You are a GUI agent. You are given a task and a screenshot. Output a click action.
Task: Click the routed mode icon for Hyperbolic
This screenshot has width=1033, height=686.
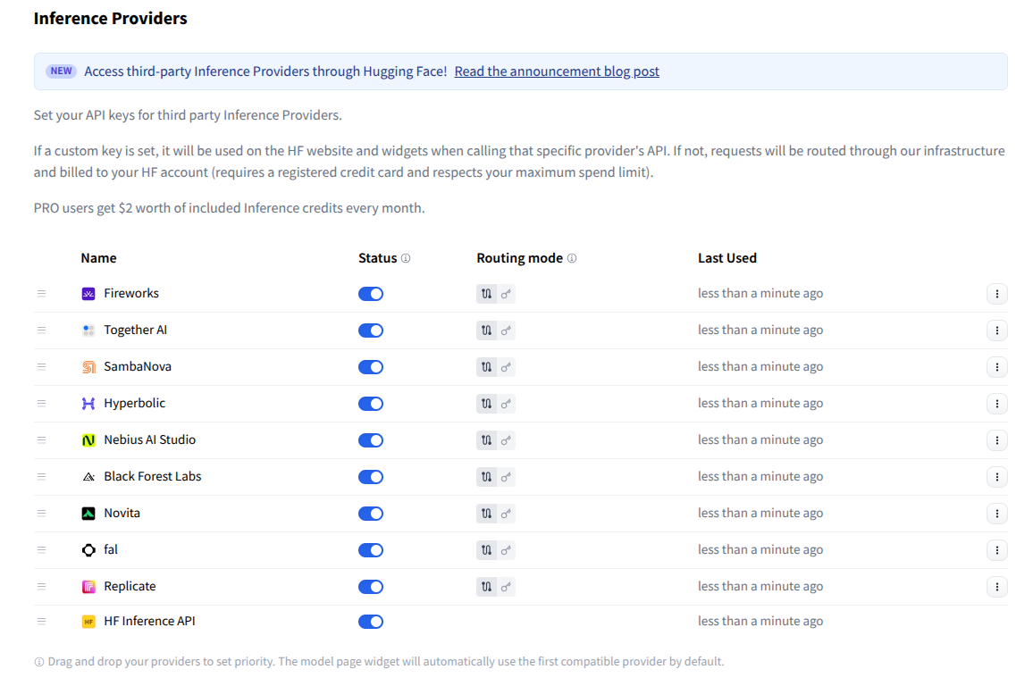[x=487, y=403]
